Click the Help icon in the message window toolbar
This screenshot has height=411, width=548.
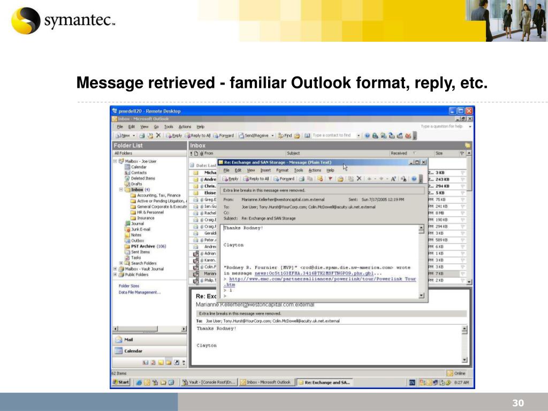(414, 179)
